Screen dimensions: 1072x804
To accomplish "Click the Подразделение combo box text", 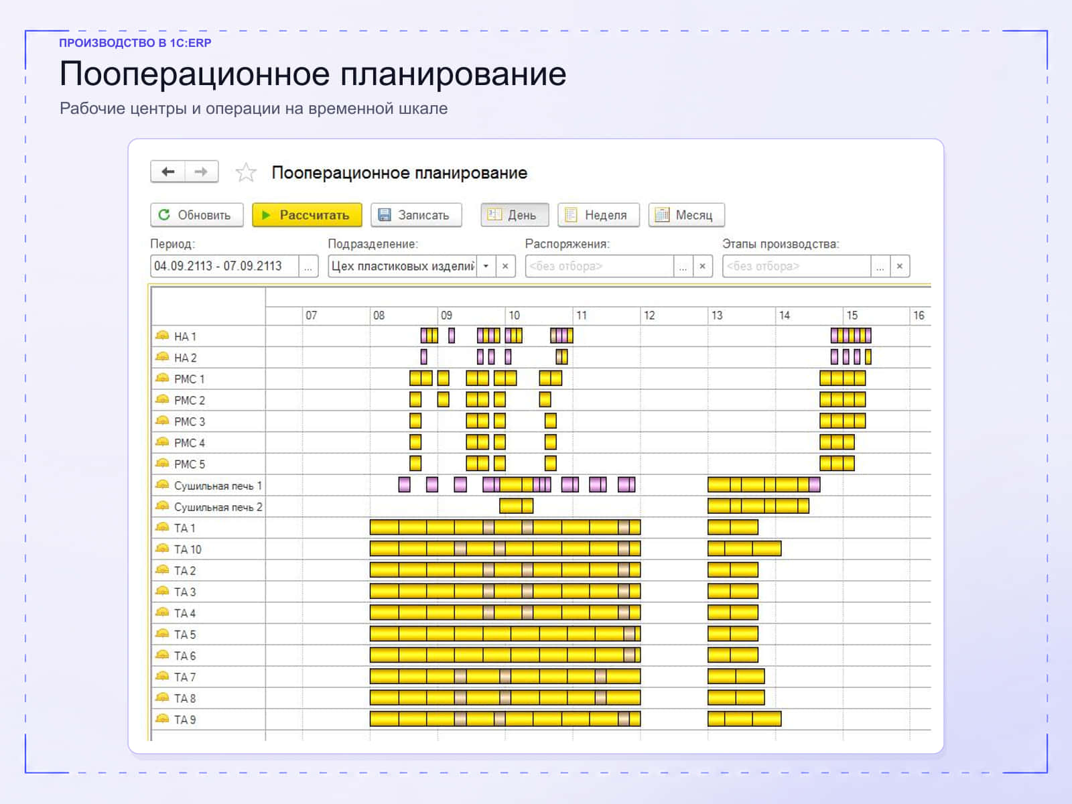I will tap(403, 266).
